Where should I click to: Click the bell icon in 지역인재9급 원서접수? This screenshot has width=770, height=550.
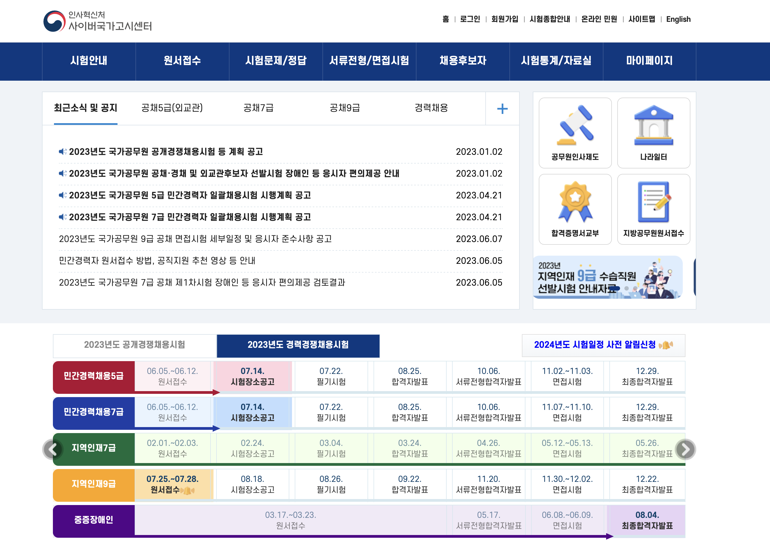pyautogui.click(x=188, y=490)
